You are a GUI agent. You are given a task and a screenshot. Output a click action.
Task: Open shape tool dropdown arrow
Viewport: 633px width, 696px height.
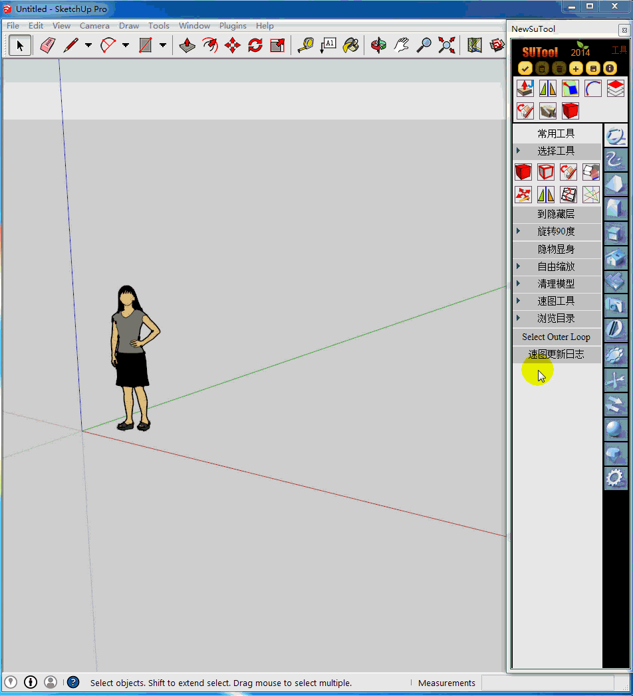(x=163, y=45)
